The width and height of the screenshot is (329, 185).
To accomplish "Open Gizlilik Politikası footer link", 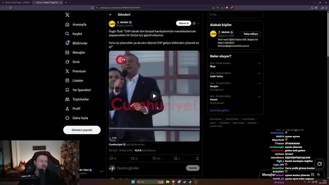I will [x=232, y=119].
